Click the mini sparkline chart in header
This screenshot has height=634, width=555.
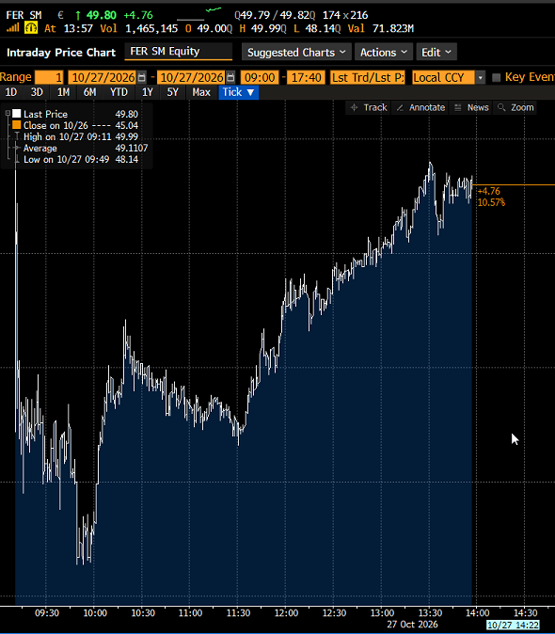[x=199, y=14]
